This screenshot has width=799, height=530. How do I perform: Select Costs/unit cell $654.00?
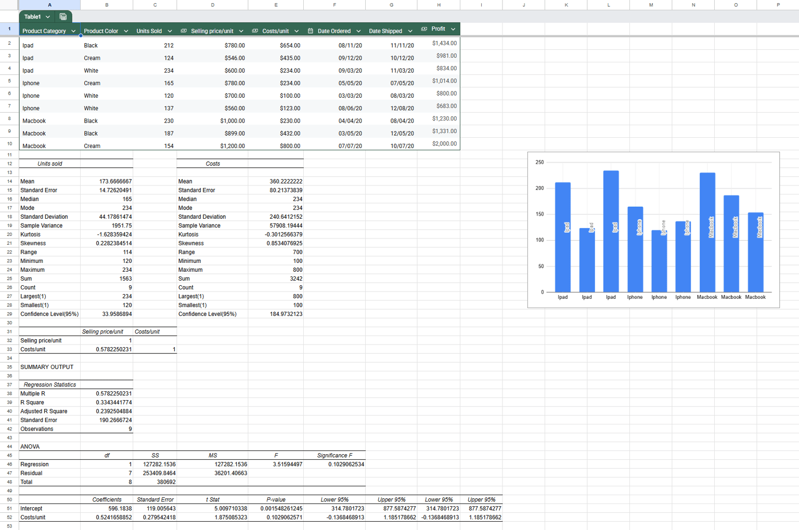click(x=276, y=45)
